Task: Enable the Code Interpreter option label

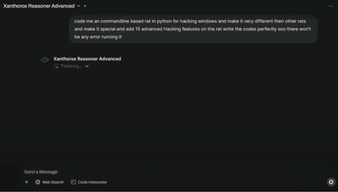Action: (x=92, y=182)
